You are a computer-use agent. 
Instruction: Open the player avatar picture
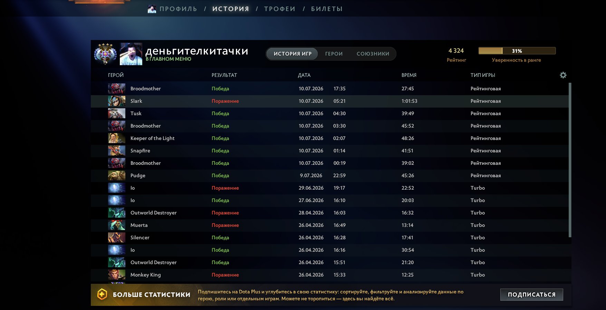[131, 54]
